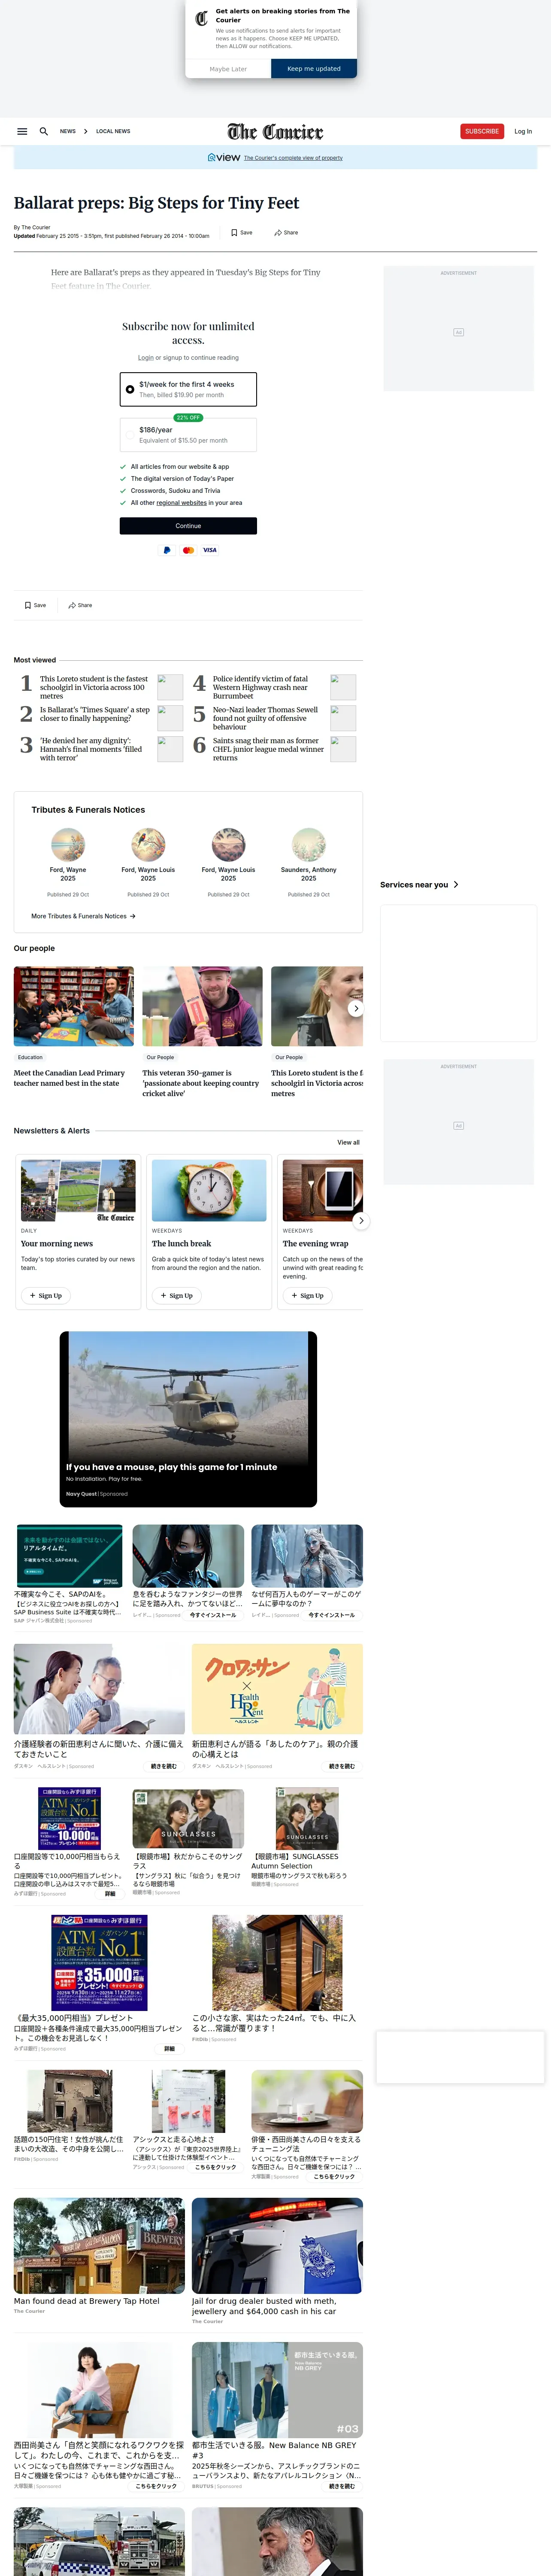Screen dimensions: 551x2576
Task: Click the PayPal payment icon
Action: 167,550
